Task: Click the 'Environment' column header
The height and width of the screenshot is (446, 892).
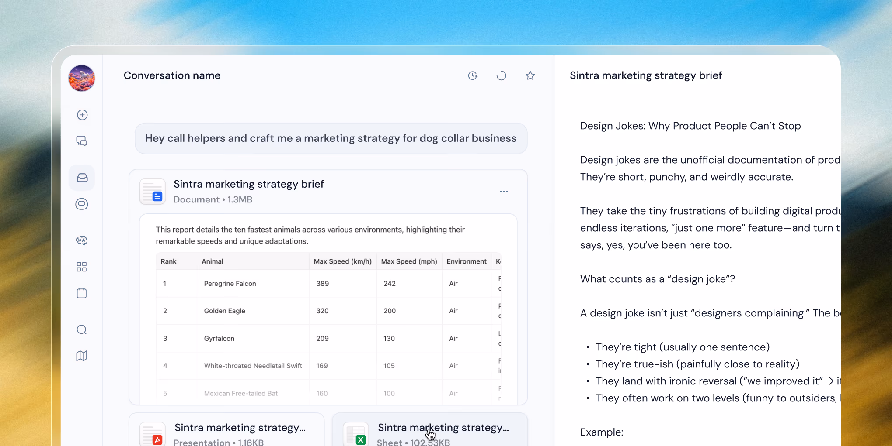Action: [x=467, y=261]
